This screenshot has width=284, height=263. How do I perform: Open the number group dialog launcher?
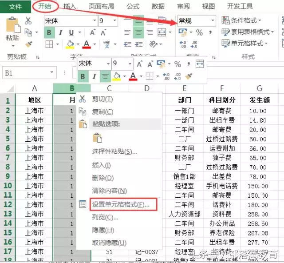tap(214, 57)
